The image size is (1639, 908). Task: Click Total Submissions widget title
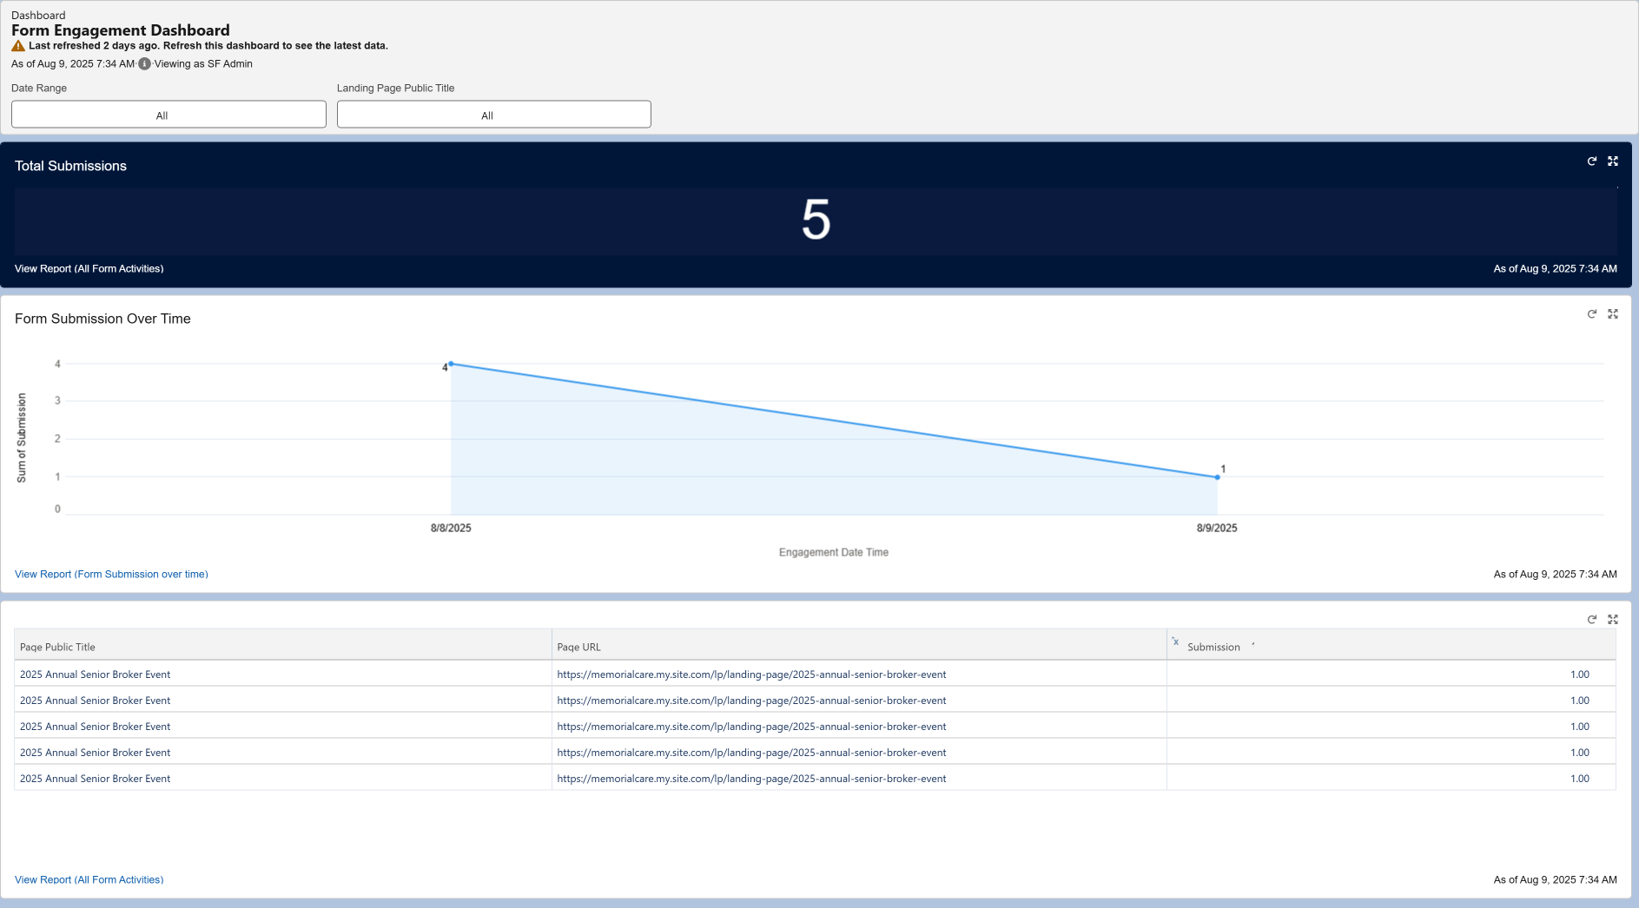[x=70, y=166]
